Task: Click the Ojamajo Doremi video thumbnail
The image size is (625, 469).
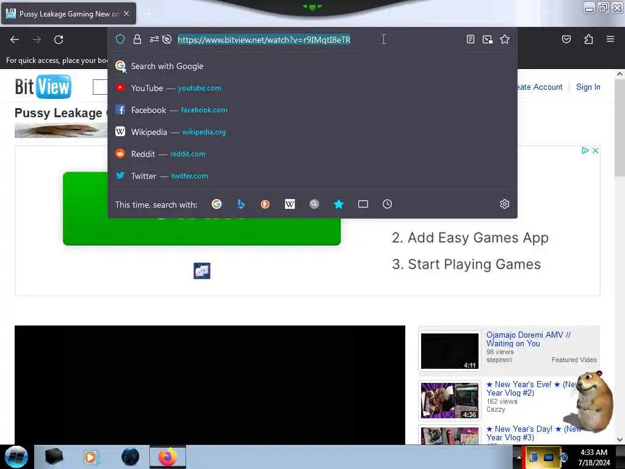Action: [x=450, y=351]
